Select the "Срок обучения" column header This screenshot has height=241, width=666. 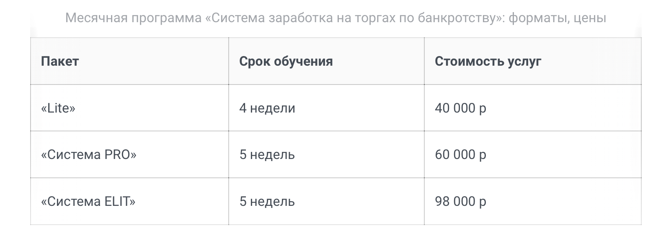pos(286,62)
